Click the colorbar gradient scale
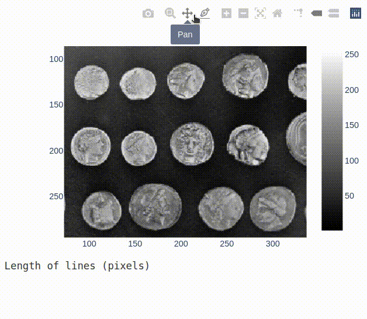 pyautogui.click(x=332, y=142)
